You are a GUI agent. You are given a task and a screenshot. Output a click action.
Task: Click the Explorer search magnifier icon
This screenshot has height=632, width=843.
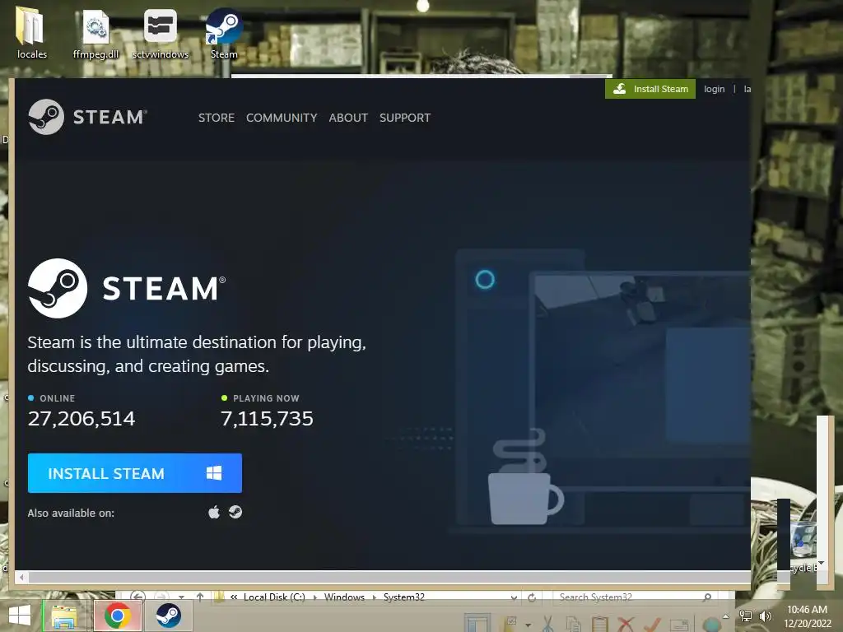pos(707,597)
